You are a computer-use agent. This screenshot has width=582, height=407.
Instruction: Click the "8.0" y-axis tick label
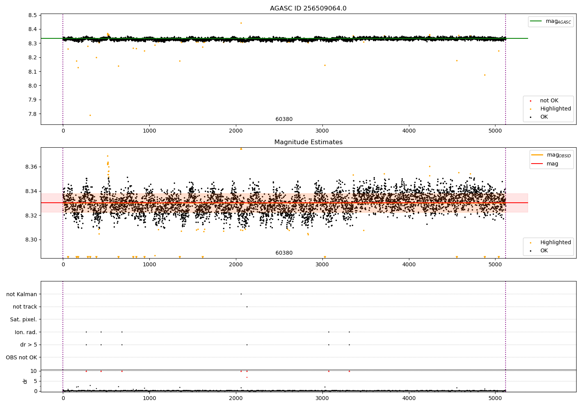coord(33,86)
